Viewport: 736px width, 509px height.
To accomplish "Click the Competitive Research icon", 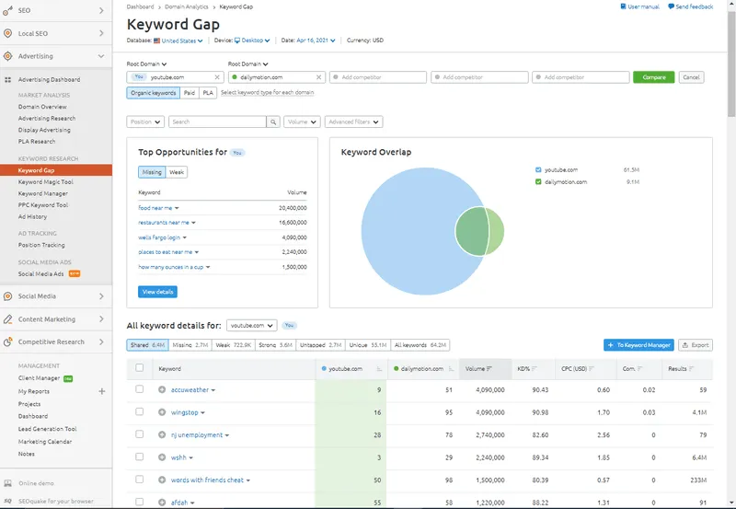I will [x=7, y=341].
